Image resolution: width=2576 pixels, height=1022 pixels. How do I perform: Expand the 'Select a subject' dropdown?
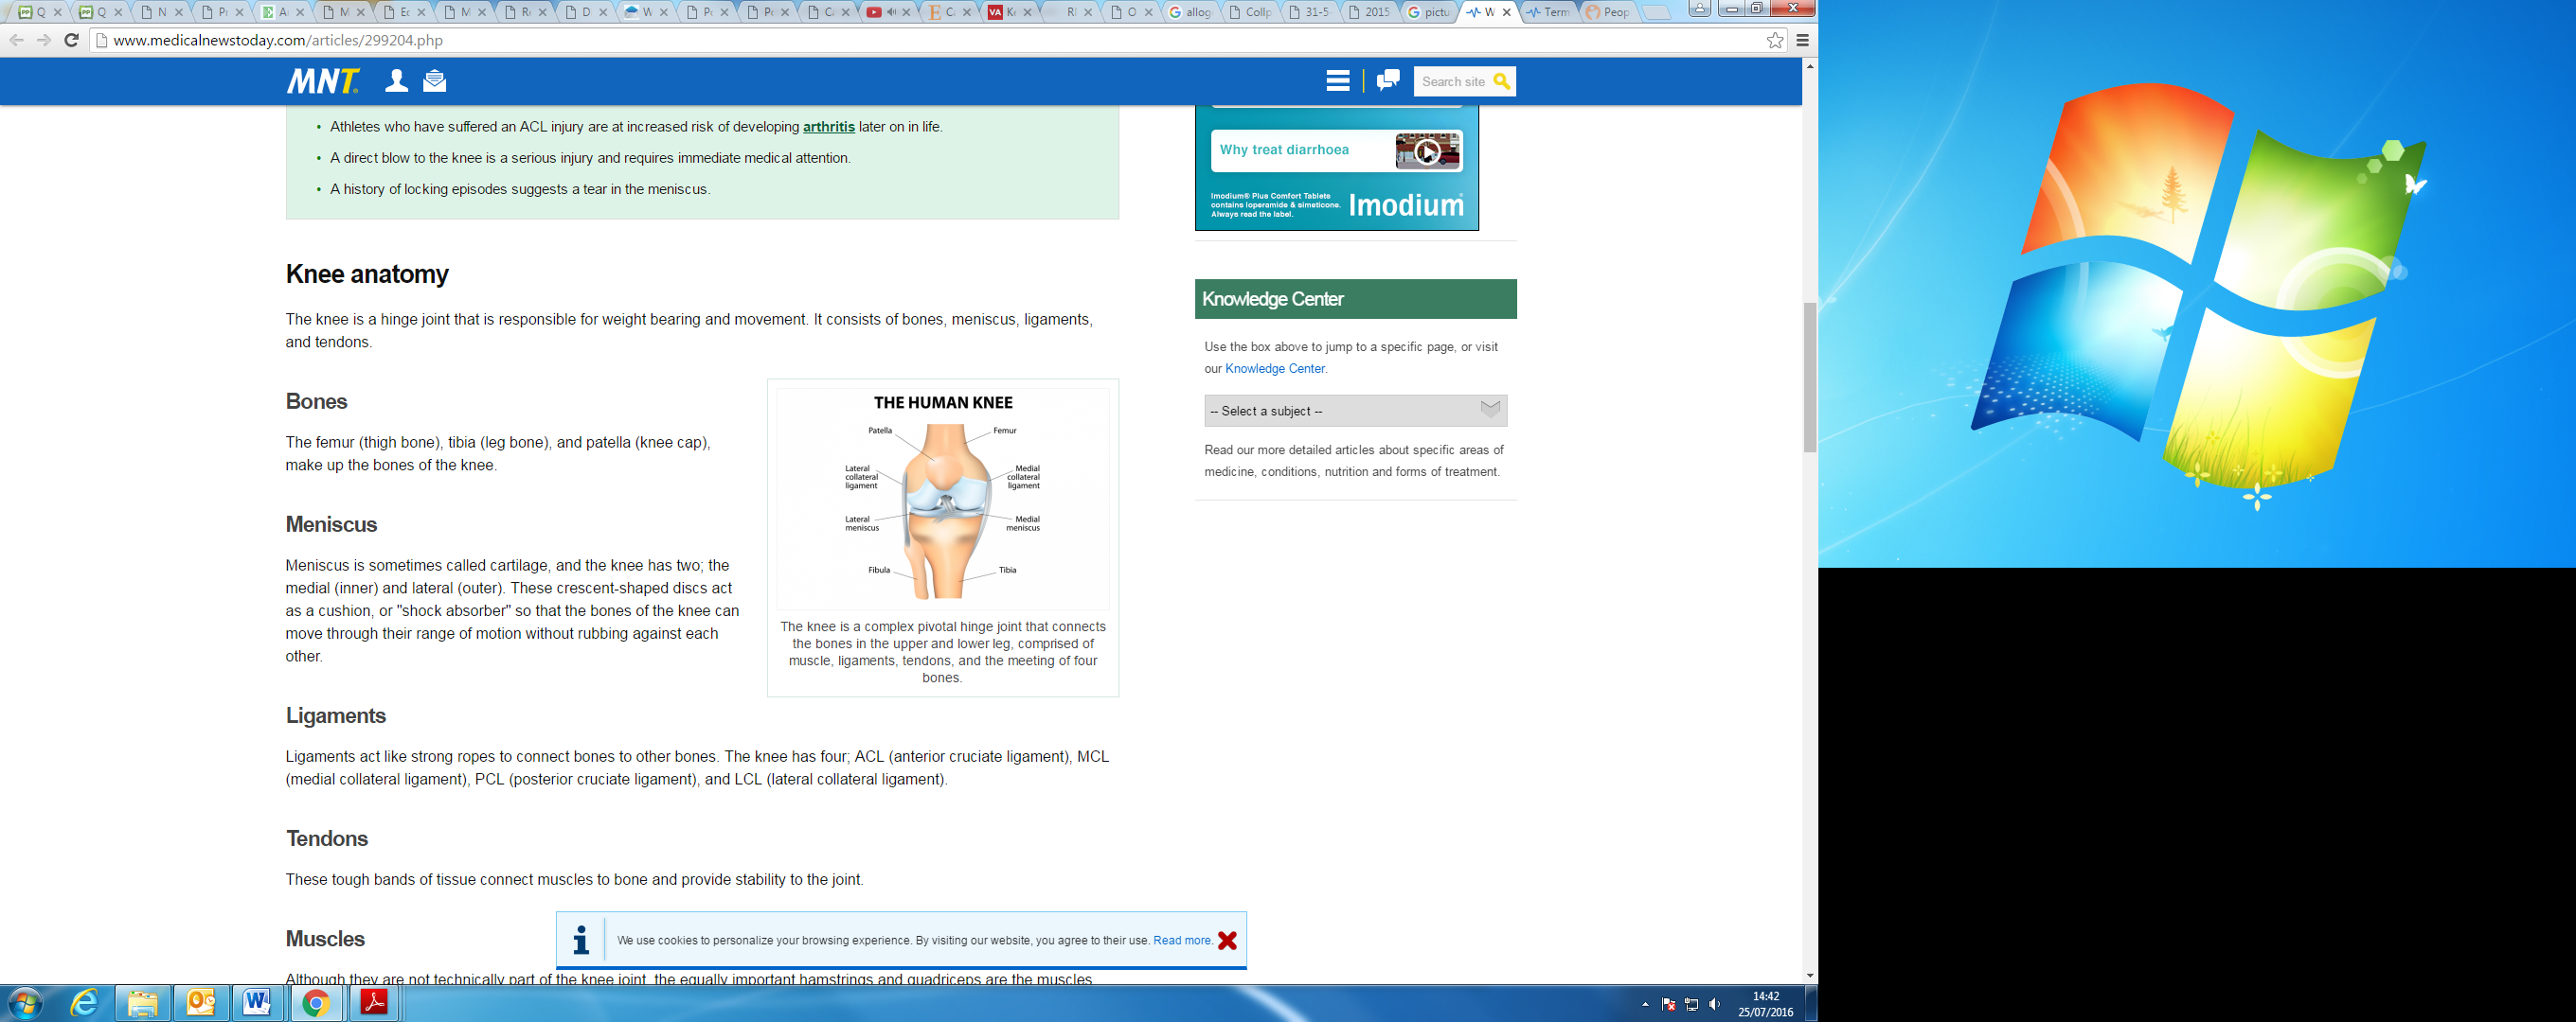click(1355, 411)
